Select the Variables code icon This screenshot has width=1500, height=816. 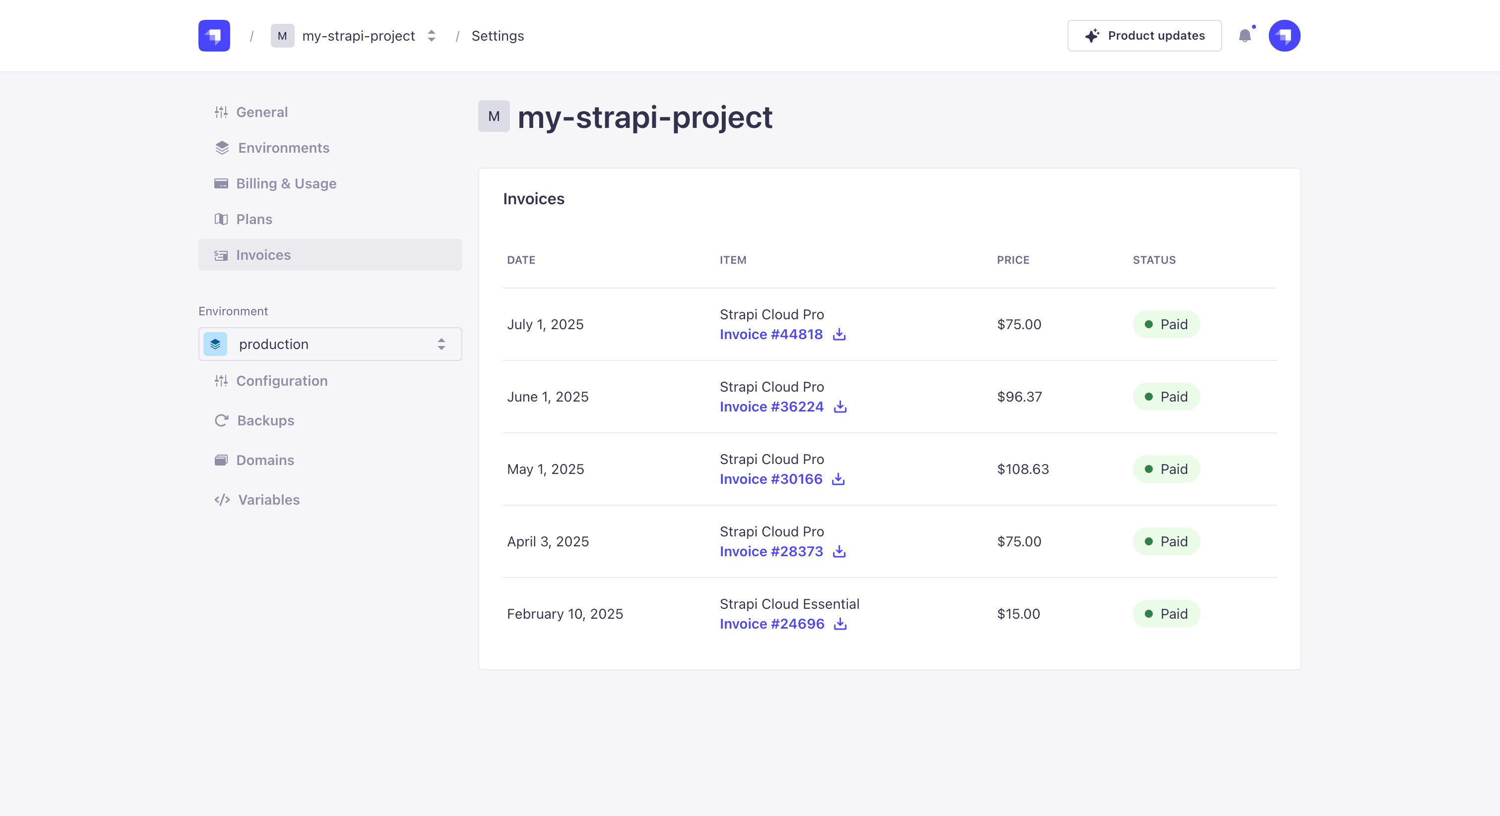pos(222,500)
